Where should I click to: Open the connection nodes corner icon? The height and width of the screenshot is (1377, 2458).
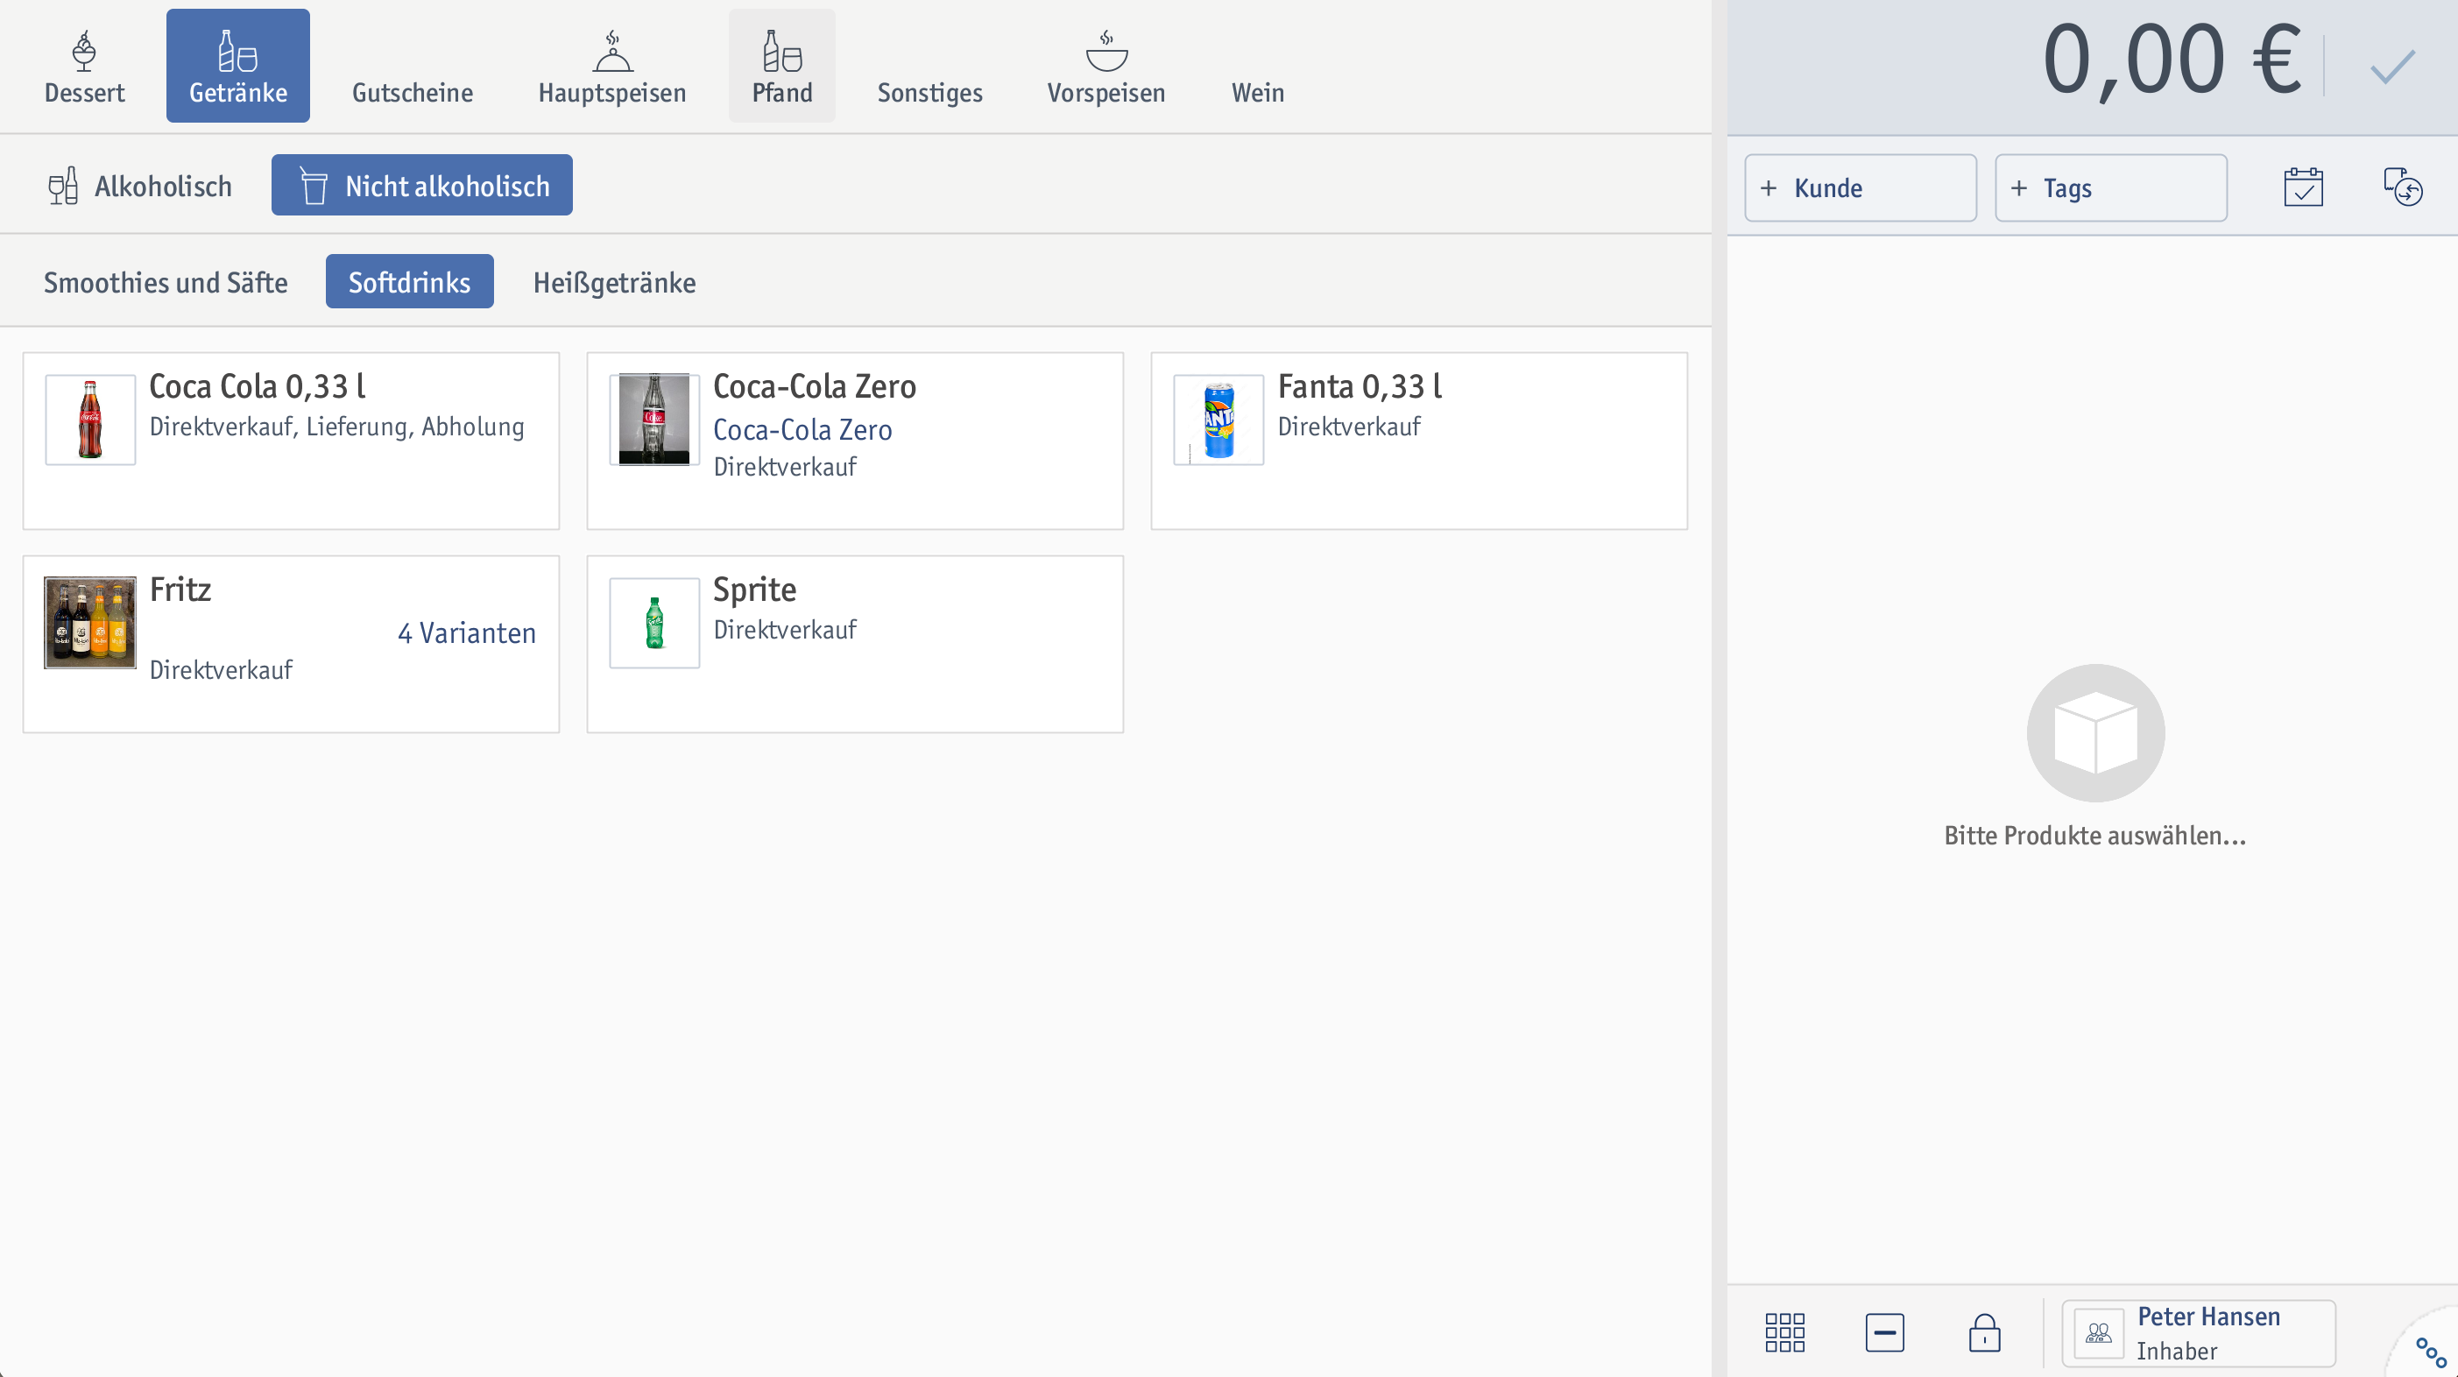click(2432, 1352)
